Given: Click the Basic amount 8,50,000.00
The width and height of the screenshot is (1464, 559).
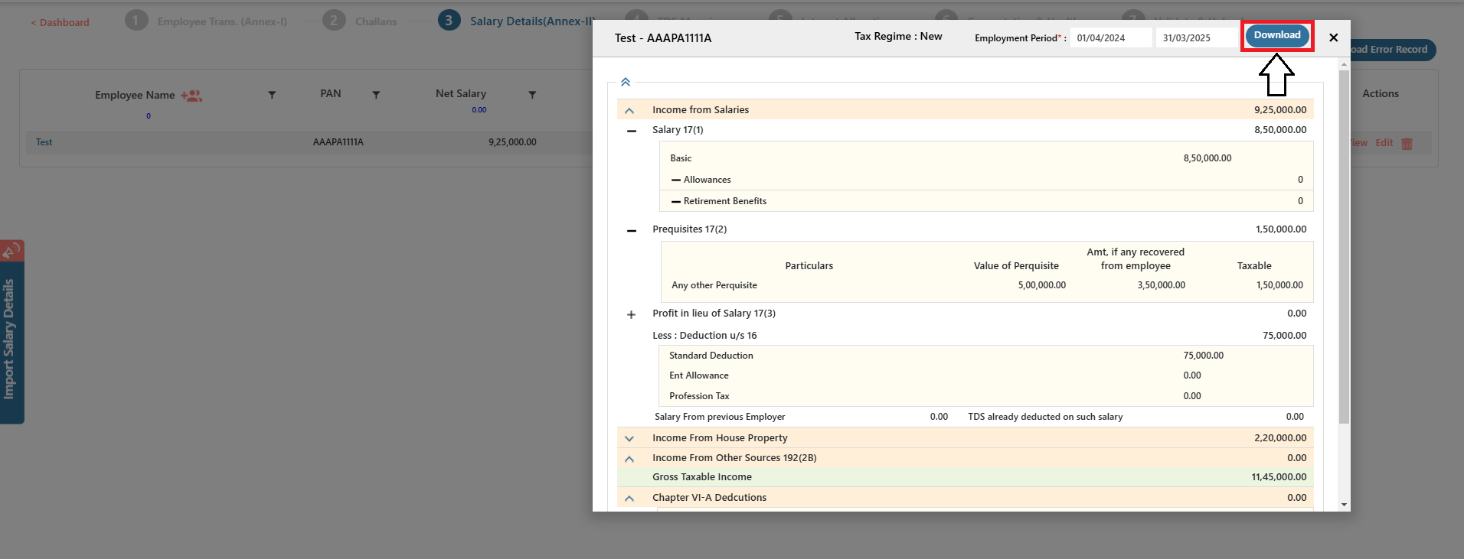Looking at the screenshot, I should pos(1207,158).
